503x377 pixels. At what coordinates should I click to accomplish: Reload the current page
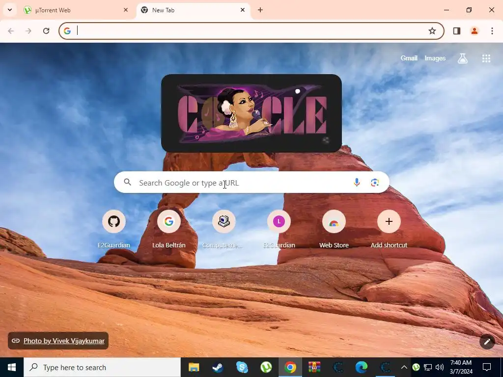pos(46,31)
